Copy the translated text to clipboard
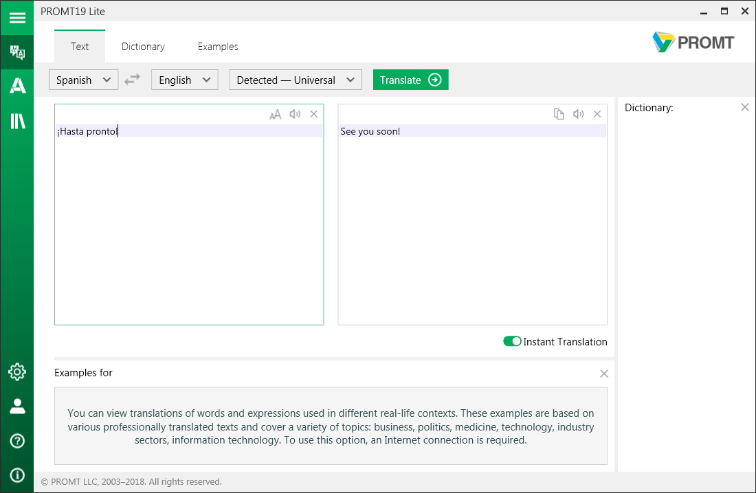Screen dimensions: 756x493 point(559,115)
